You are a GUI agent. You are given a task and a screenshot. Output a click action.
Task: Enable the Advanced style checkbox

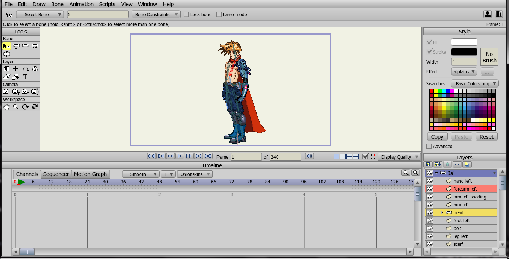pyautogui.click(x=429, y=146)
